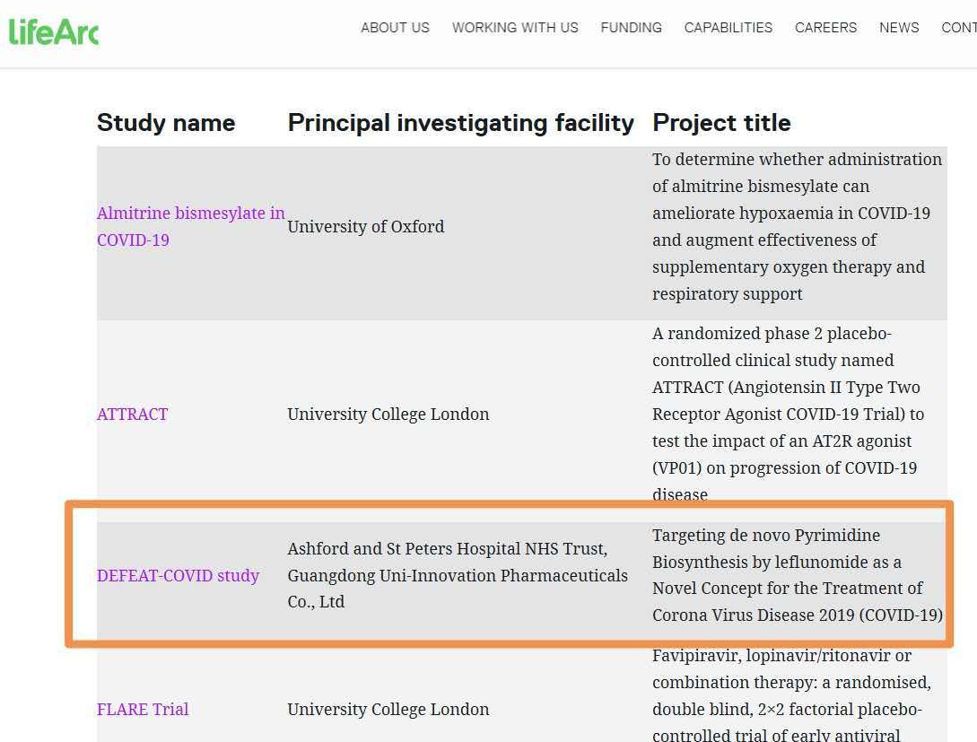This screenshot has height=742, width=977.
Task: Open the About Us menu
Action: coord(395,28)
